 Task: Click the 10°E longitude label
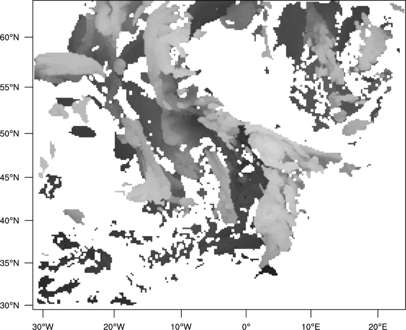(x=311, y=326)
